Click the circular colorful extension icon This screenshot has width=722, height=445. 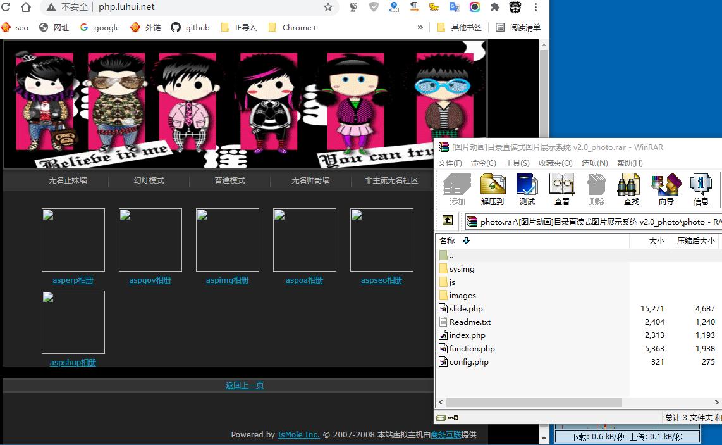coord(475,7)
